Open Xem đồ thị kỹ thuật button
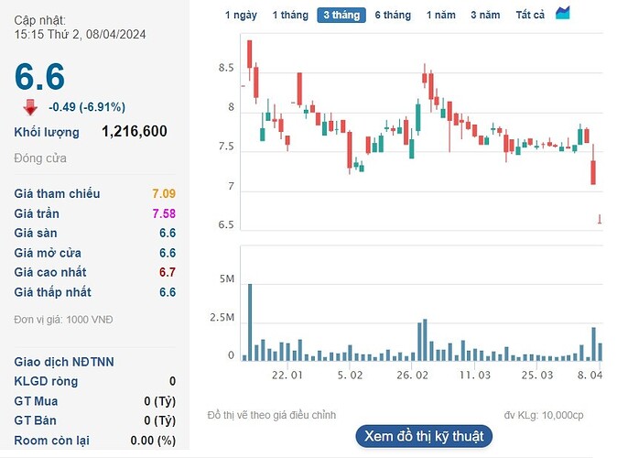 pos(424,436)
